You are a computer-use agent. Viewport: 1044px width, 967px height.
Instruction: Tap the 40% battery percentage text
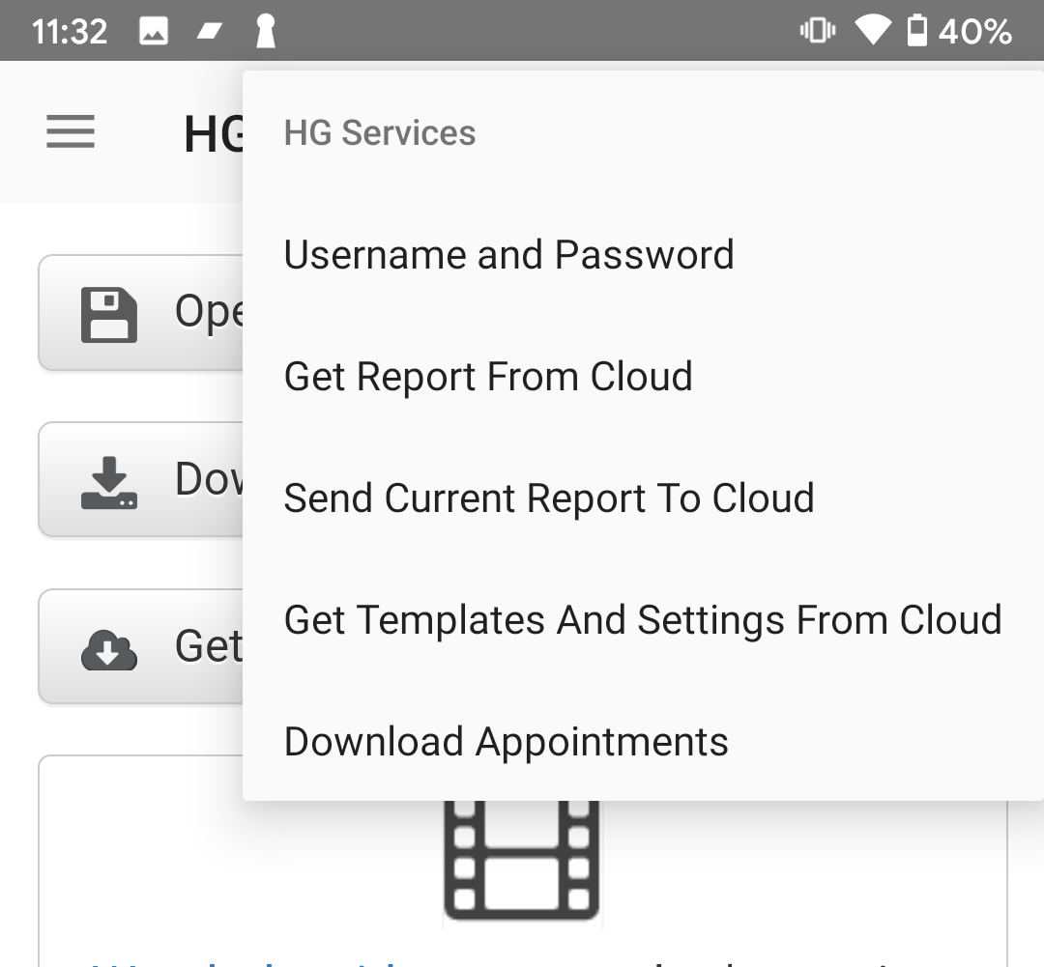(974, 32)
